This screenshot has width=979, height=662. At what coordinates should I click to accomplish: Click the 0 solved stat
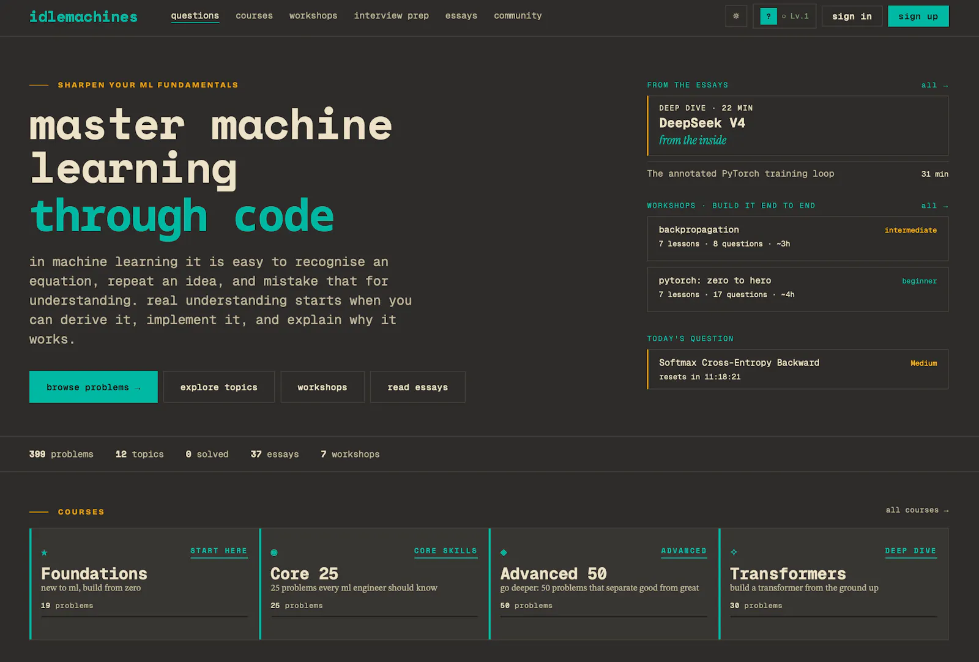coord(207,454)
